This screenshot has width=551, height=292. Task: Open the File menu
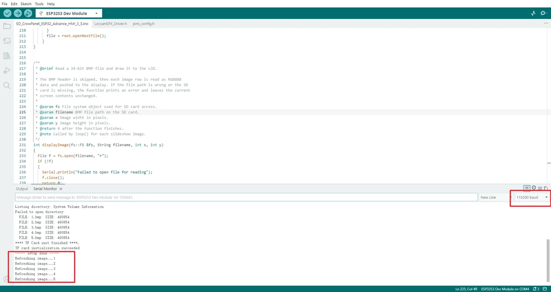tap(5, 4)
